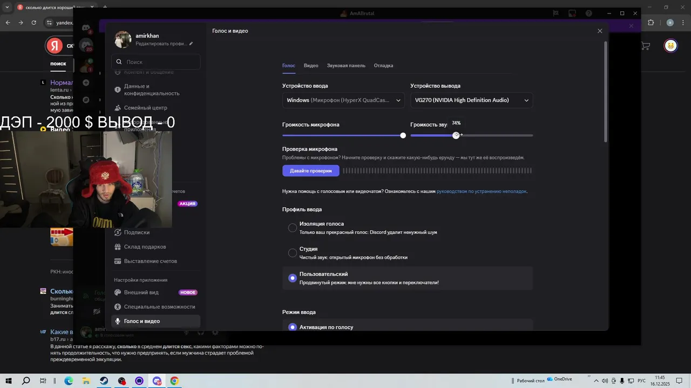Click the Выставление счетов card icon

118,261
